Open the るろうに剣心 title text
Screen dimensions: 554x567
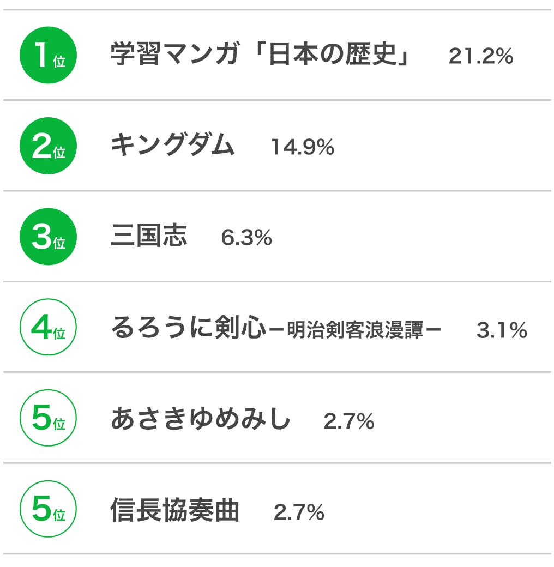pos(189,327)
